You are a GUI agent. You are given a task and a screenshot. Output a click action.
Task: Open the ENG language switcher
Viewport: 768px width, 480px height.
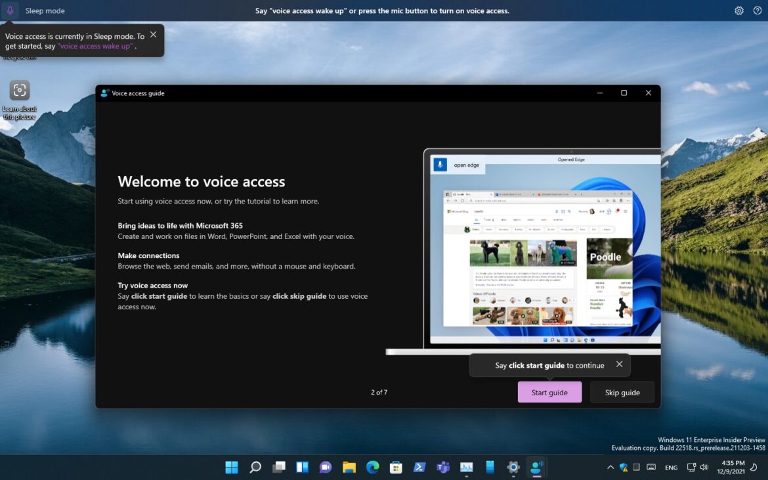(671, 467)
